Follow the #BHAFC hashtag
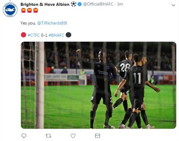 (56, 35)
